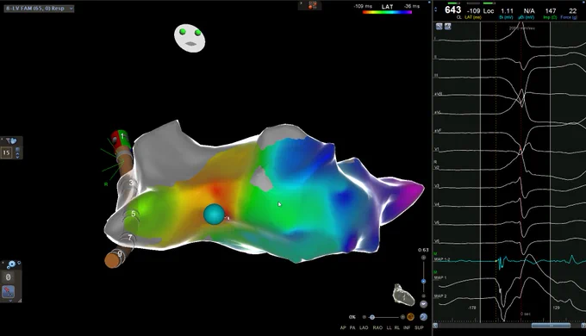The height and width of the screenshot is (336, 586).
Task: Adjust the vertical 0.63 slider handle
Action: click(x=423, y=281)
